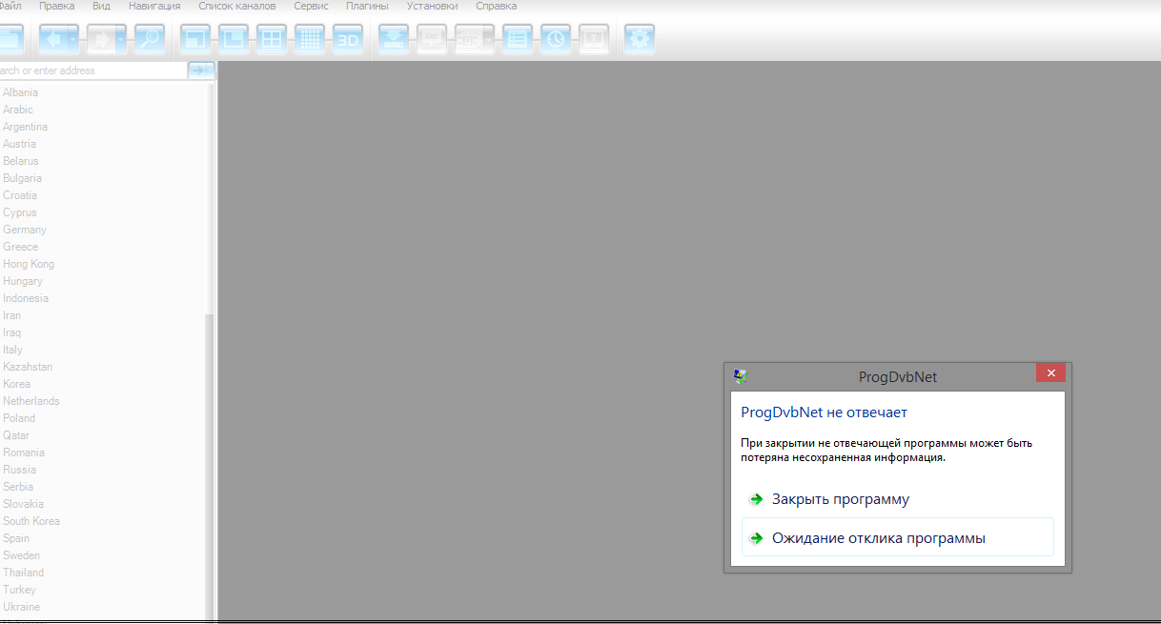This screenshot has height=624, width=1161.
Task: Open the clock scheduler icon
Action: click(x=556, y=40)
